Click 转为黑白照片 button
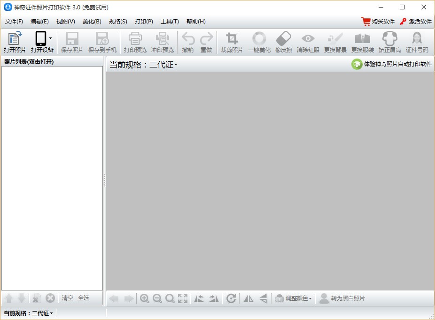 point(342,298)
